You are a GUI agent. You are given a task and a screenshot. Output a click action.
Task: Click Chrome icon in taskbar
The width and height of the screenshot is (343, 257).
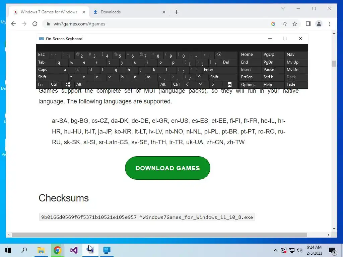(x=57, y=250)
